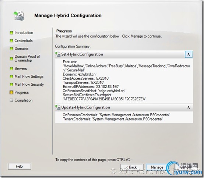Select the Completion step
This screenshot has width=204, height=178.
click(24, 100)
